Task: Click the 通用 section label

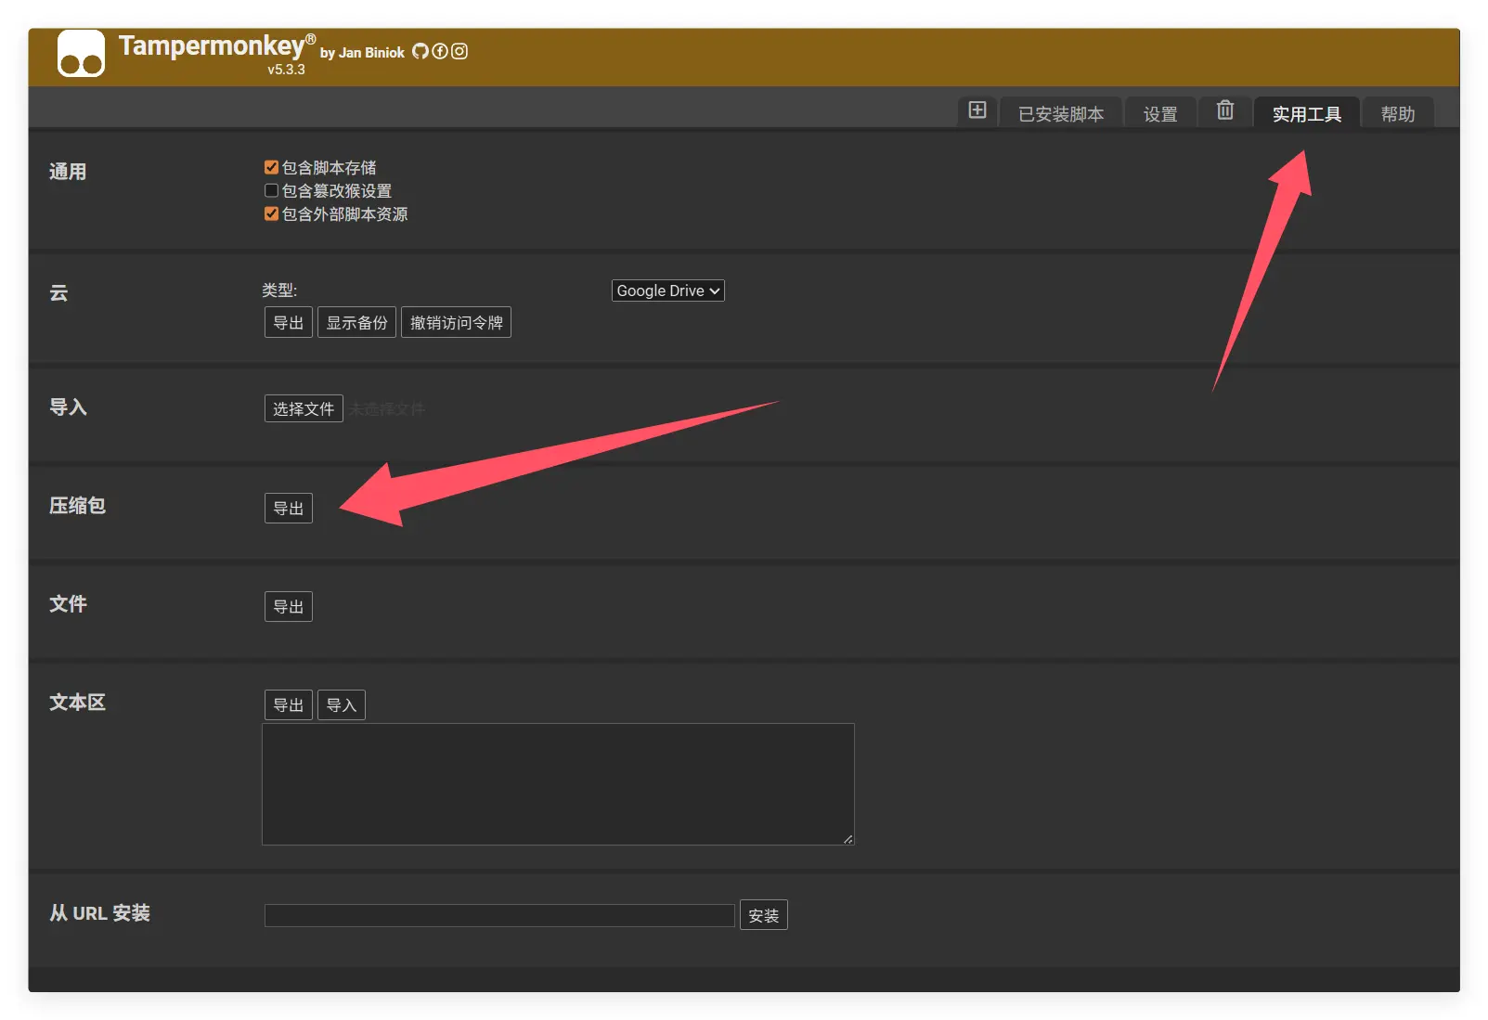Action: pyautogui.click(x=68, y=172)
